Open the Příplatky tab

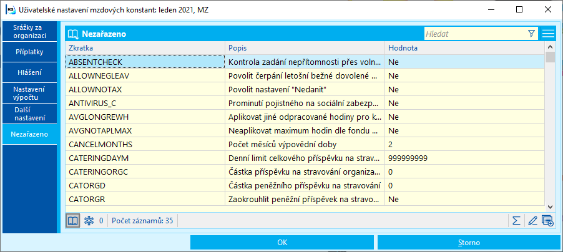[30, 52]
